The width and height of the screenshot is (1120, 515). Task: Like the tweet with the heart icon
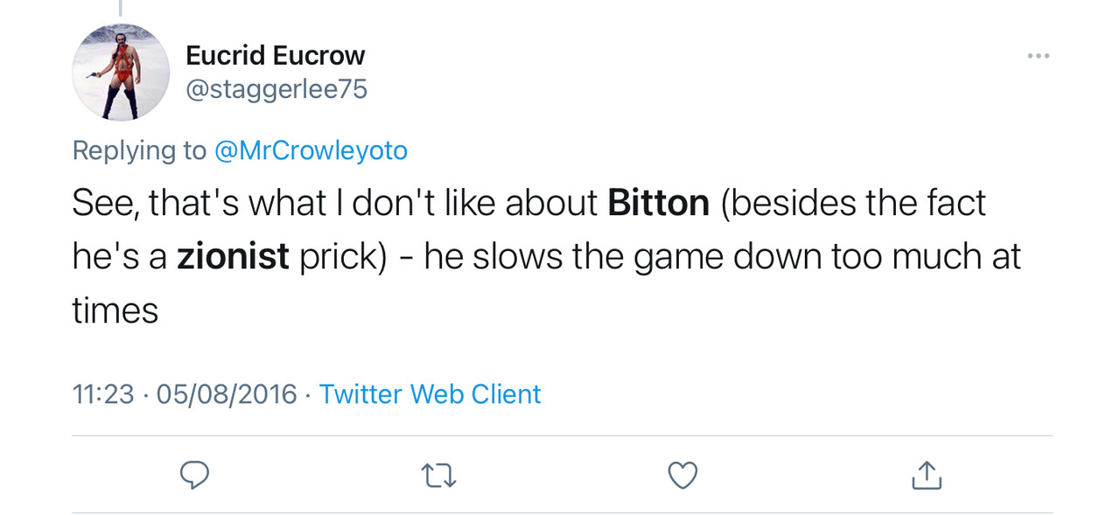(682, 475)
